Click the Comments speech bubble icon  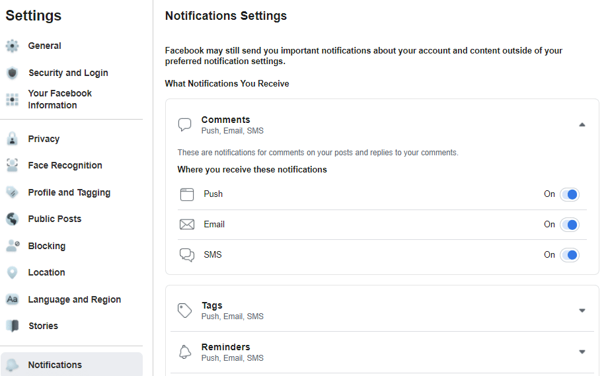[185, 125]
